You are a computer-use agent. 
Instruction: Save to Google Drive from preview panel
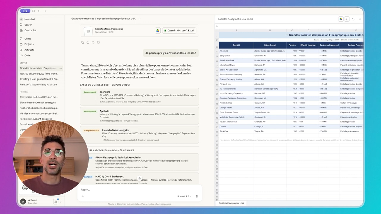click(341, 19)
